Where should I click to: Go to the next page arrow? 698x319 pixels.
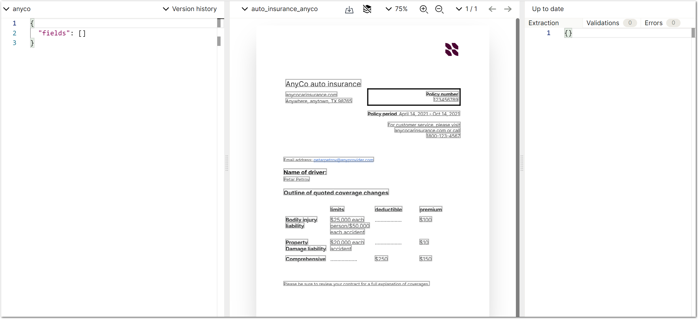coord(508,9)
